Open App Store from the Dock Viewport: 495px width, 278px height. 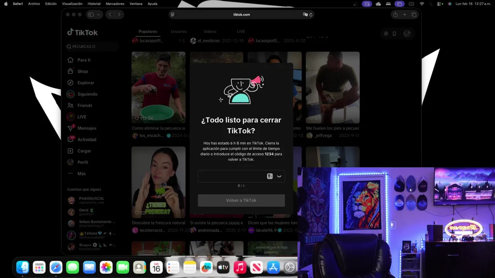point(273,267)
